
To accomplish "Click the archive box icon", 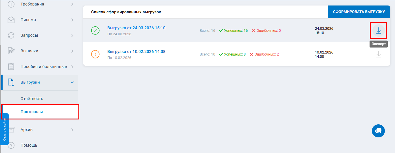I will point(12,130).
